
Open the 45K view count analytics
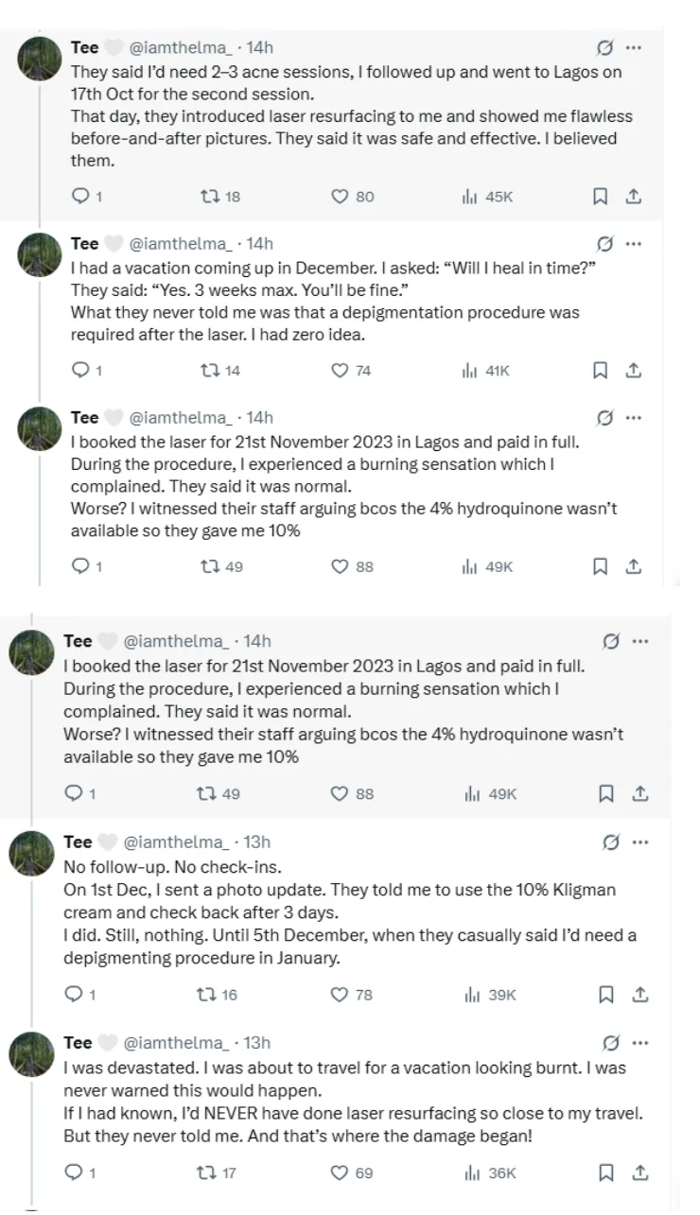tap(485, 197)
